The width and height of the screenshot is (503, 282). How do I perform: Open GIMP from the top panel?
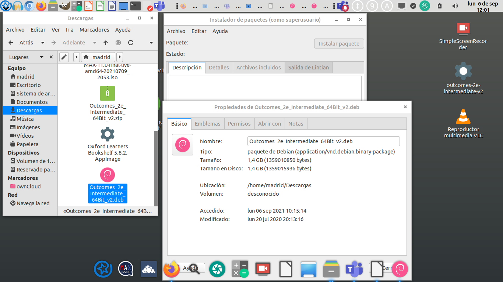65,6
